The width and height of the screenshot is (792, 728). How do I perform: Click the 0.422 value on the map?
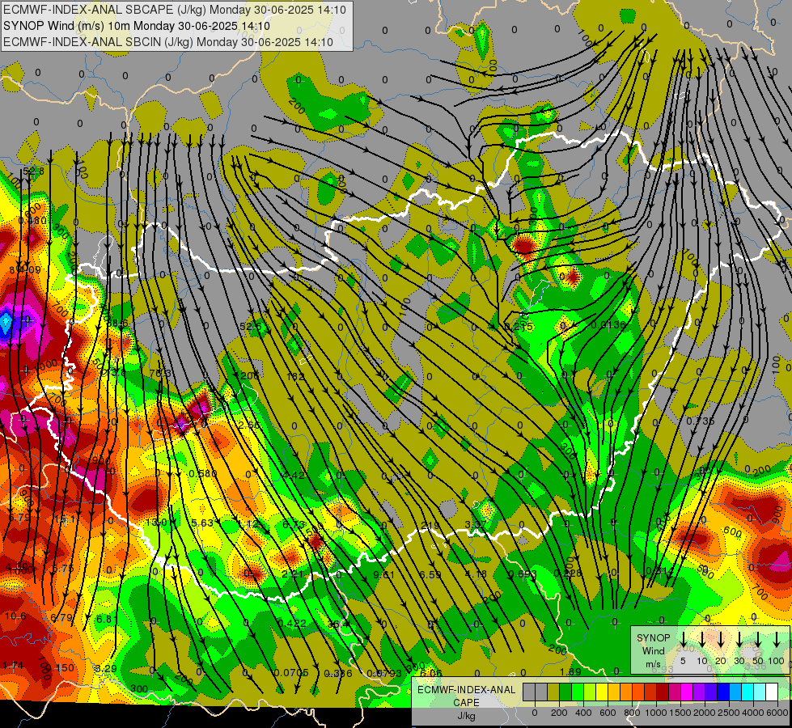click(x=292, y=623)
